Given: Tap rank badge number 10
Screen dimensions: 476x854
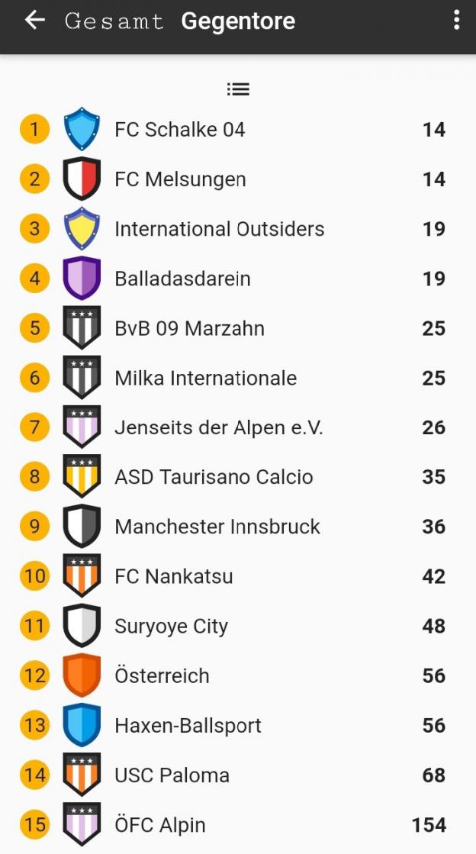Looking at the screenshot, I should pyautogui.click(x=35, y=575).
